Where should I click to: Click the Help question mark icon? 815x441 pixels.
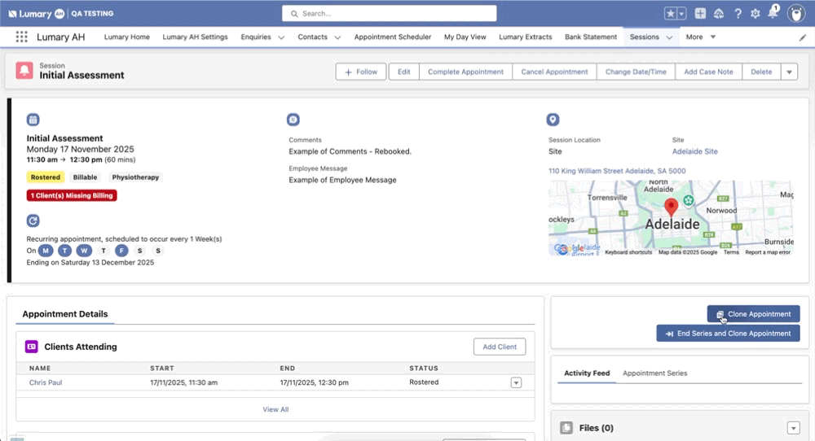pos(738,14)
